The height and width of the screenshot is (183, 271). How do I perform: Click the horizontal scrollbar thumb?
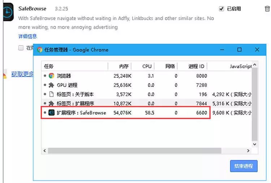135,151
